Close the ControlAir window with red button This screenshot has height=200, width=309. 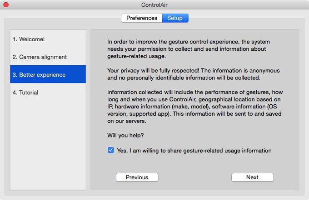6,5
